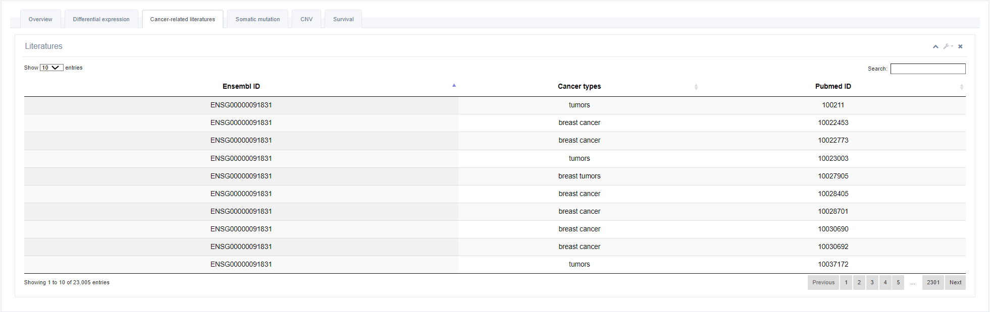Switch to the Overview tab
990x312 pixels.
(40, 19)
